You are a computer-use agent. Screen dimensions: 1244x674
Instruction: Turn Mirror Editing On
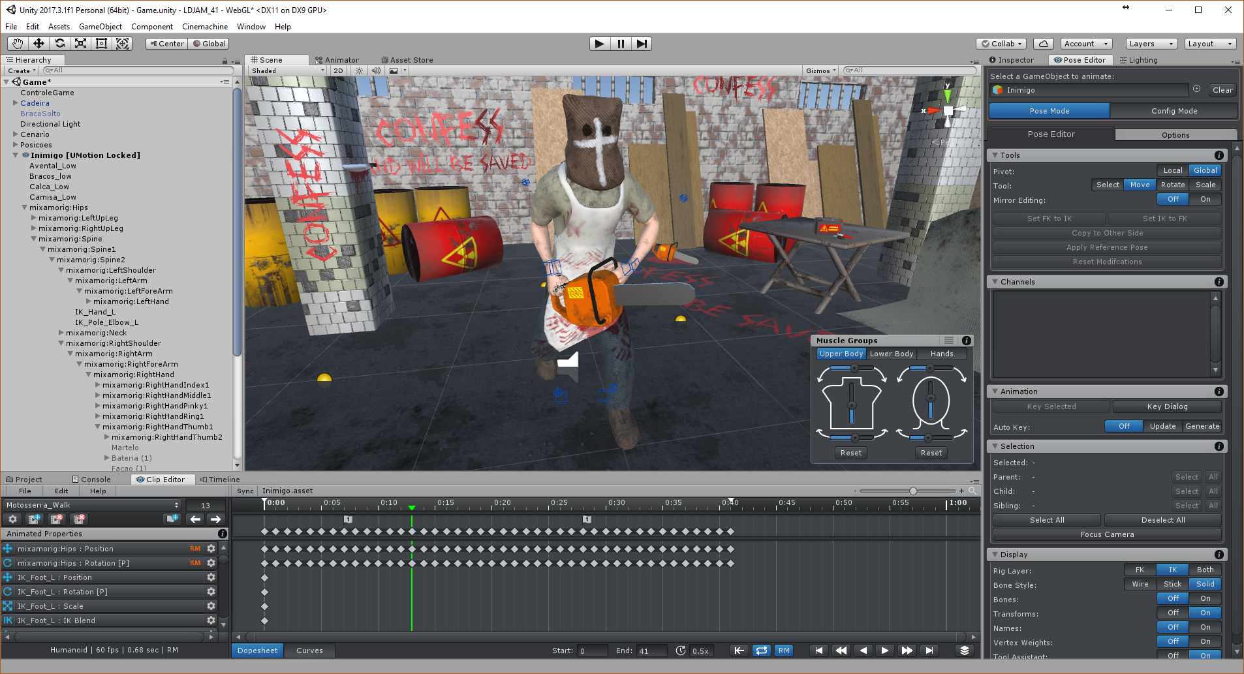[1205, 200]
